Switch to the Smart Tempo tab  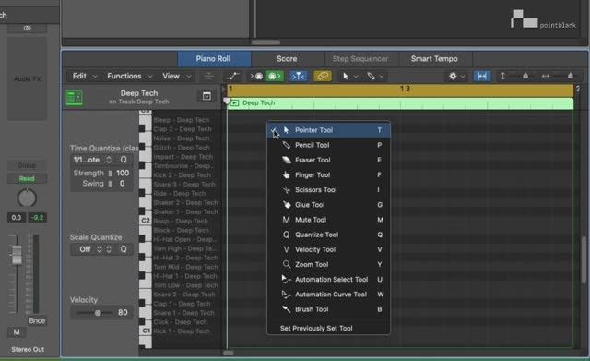tap(434, 59)
